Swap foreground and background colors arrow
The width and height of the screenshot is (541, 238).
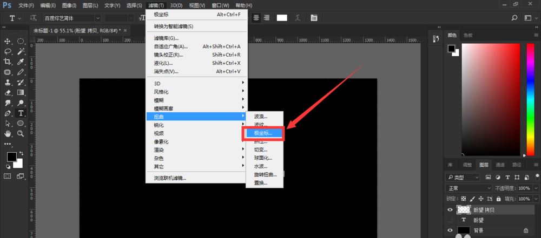[21, 153]
